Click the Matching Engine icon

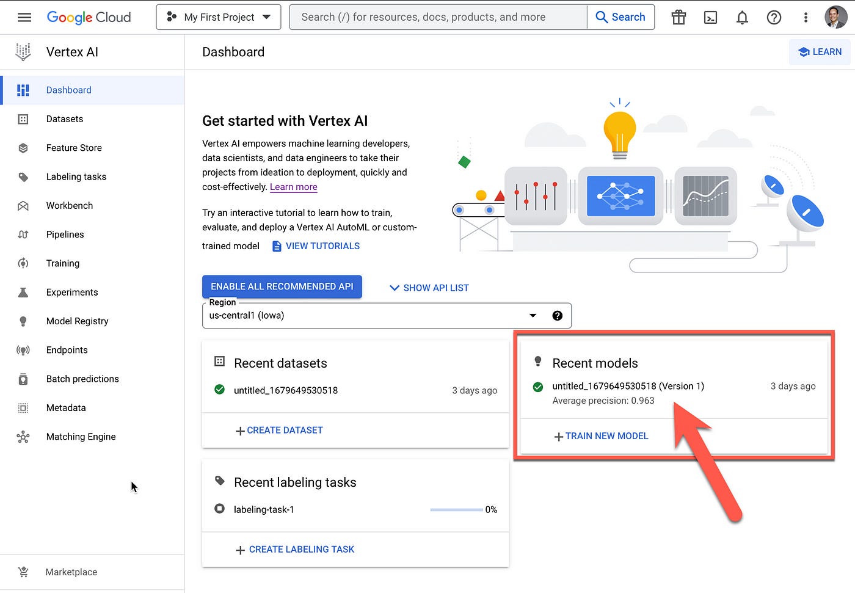[x=23, y=436]
